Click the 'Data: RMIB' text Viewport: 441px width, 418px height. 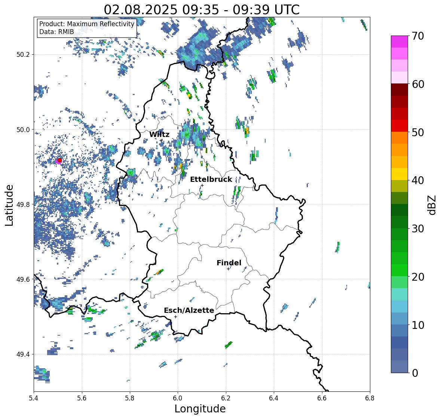[x=56, y=32]
